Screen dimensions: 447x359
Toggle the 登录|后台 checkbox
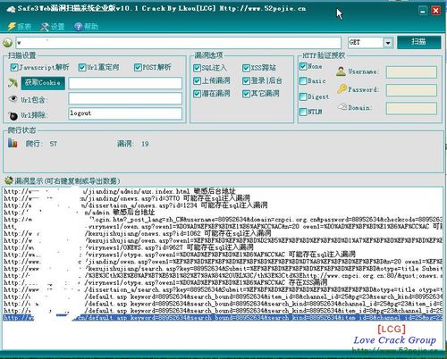pos(246,80)
